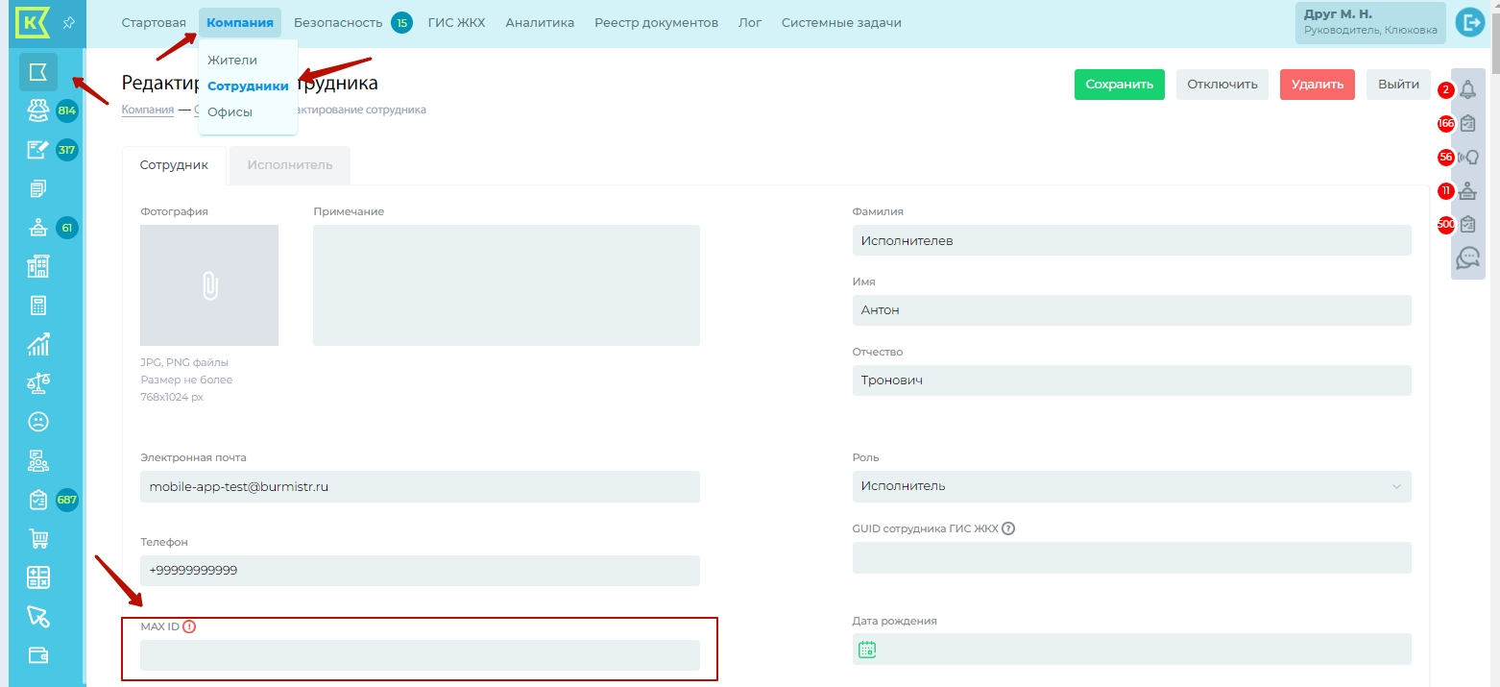
Task: Click help icon beside GUID сотрудника ГИС ЖКХ
Action: [1008, 528]
